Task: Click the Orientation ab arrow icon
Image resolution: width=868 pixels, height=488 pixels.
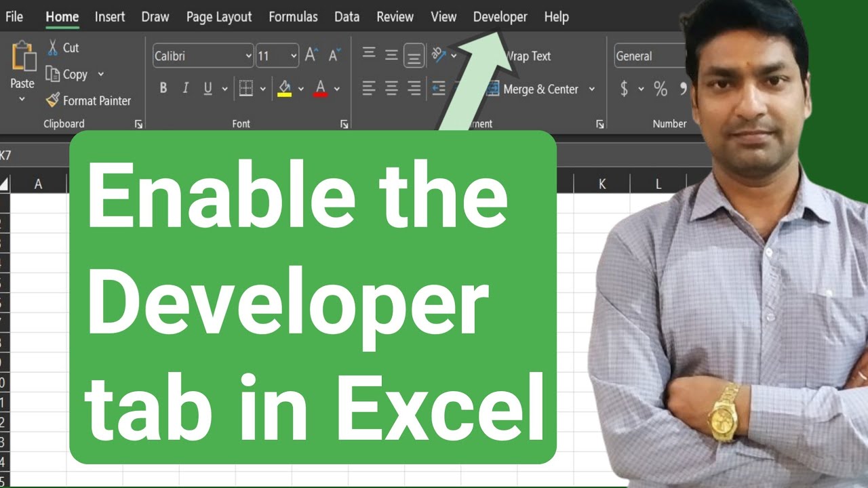Action: (x=439, y=55)
